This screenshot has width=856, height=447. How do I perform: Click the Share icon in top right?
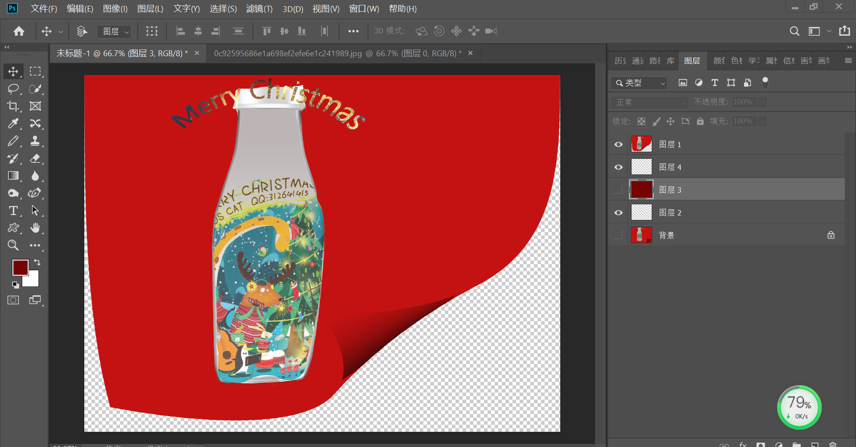pos(844,31)
